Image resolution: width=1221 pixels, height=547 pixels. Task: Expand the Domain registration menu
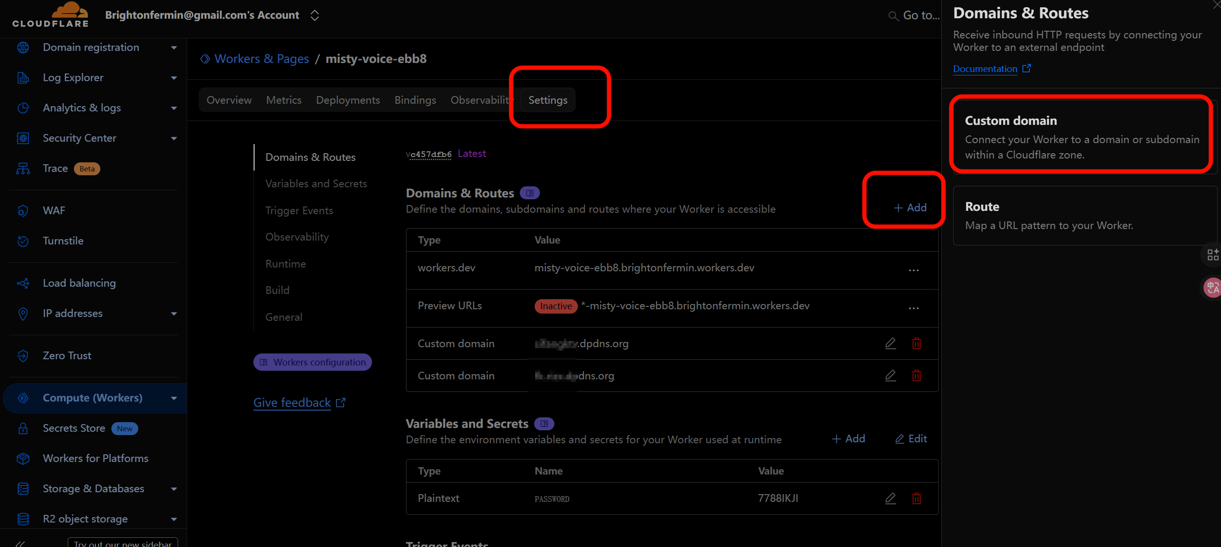174,48
